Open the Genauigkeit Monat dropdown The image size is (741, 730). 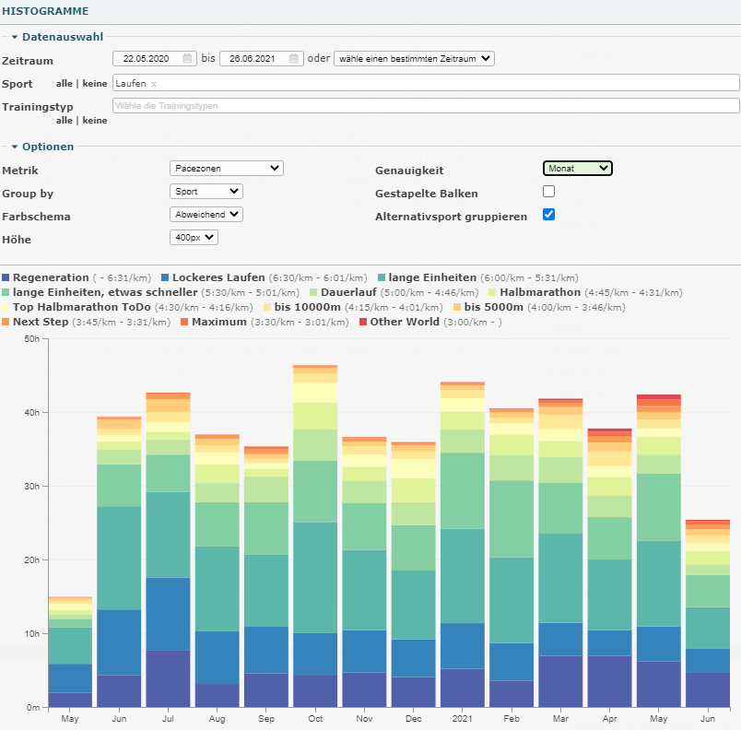coord(577,169)
